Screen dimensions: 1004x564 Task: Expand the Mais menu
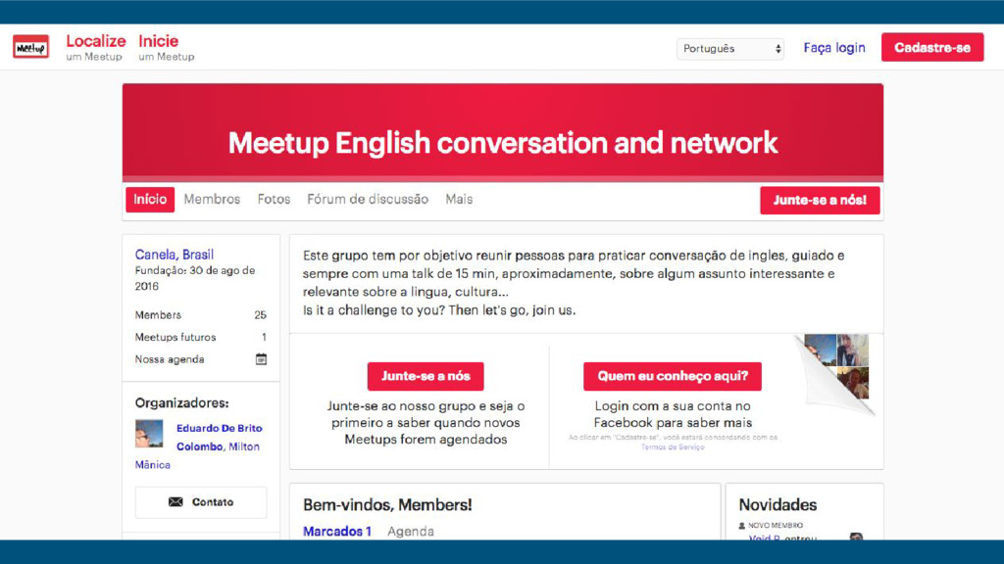click(459, 200)
